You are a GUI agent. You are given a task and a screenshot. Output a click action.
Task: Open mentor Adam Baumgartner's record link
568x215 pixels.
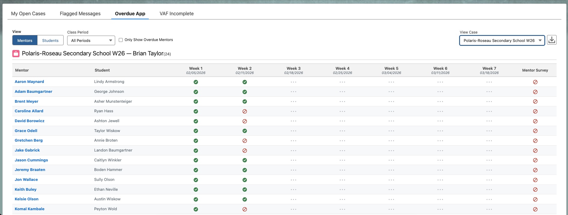(x=33, y=92)
